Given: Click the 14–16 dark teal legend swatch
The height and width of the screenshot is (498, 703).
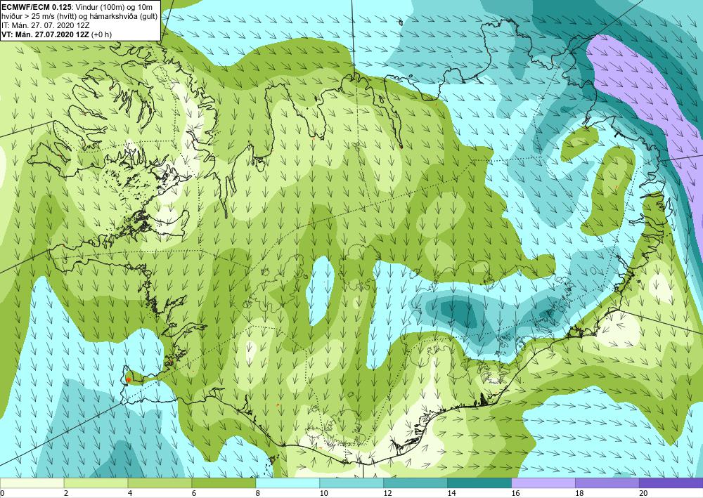Looking at the screenshot, I should (479, 483).
